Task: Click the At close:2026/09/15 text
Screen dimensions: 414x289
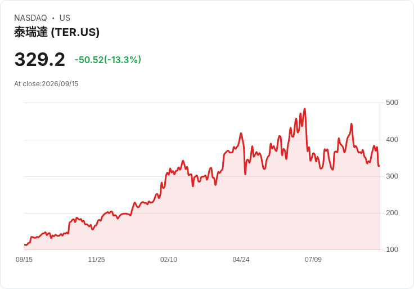Action: click(x=46, y=84)
